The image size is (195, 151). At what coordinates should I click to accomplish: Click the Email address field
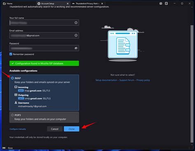coord(44,35)
